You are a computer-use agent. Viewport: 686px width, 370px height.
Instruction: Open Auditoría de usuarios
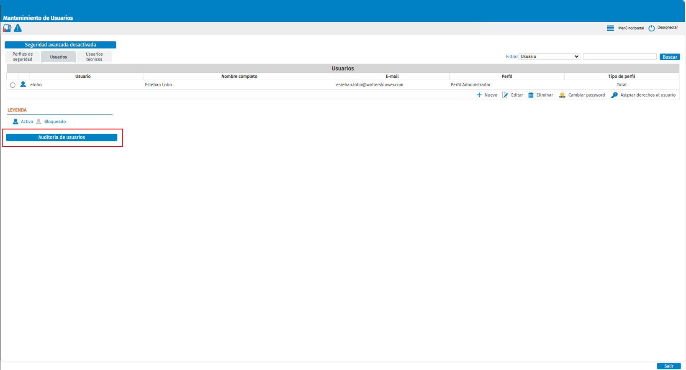click(x=62, y=137)
